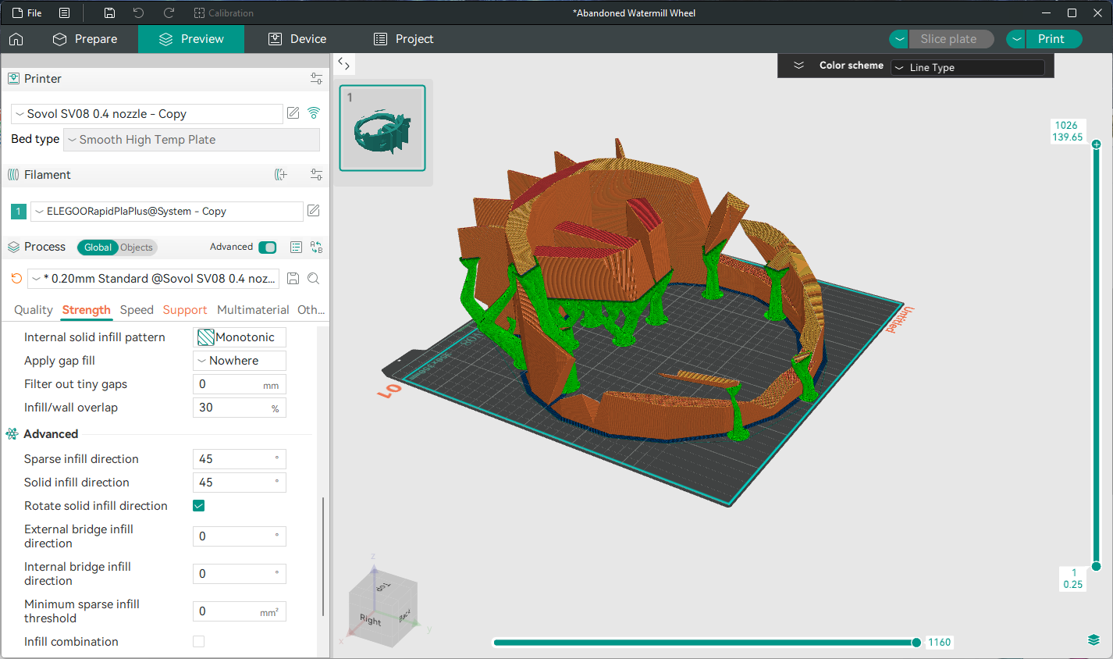Viewport: 1113px width, 659px height.
Task: Switch to the Prepare tab
Action: coord(85,39)
